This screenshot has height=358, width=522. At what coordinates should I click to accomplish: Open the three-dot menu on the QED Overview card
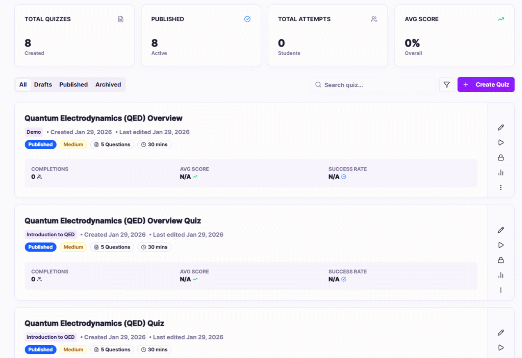pyautogui.click(x=500, y=187)
